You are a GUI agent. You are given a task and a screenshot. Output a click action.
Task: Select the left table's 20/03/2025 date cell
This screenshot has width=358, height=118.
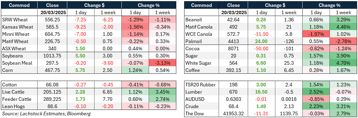52,12
